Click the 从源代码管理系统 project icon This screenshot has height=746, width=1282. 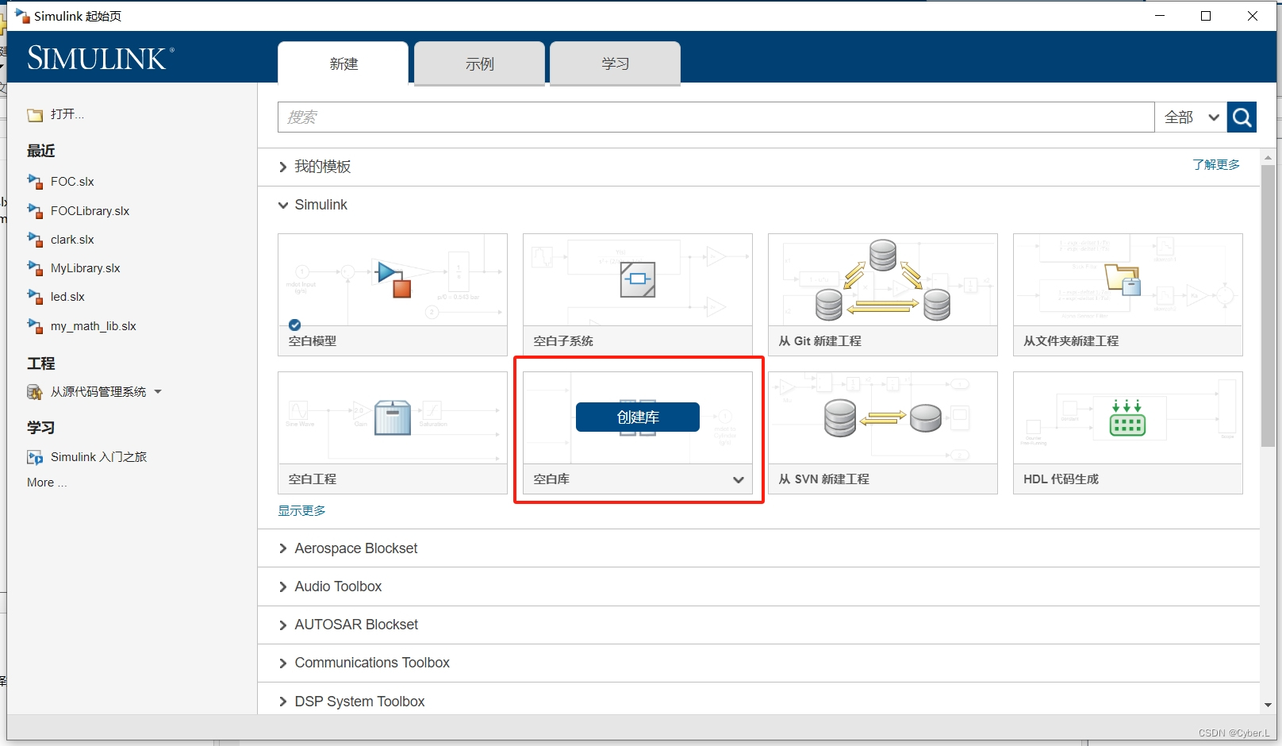(35, 392)
